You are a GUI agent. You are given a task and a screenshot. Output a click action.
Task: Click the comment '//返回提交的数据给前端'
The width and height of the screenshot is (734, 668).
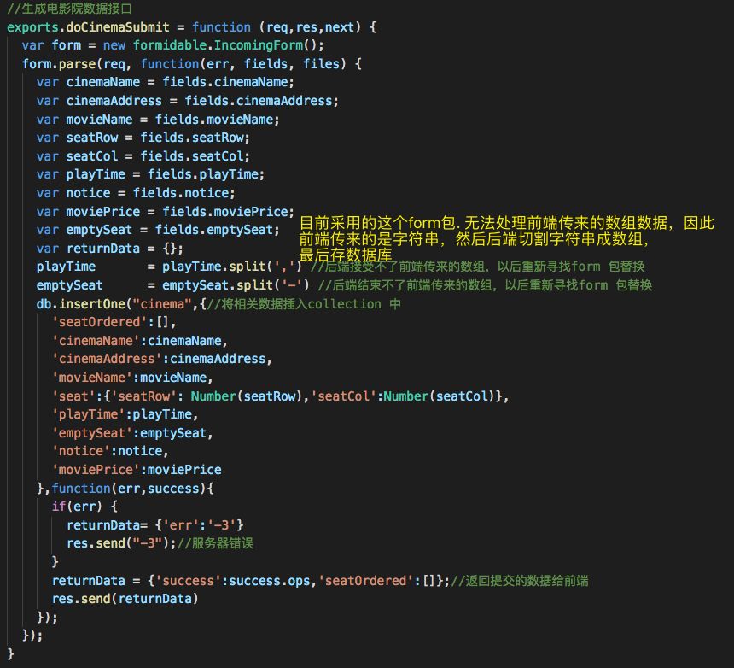pyautogui.click(x=520, y=581)
